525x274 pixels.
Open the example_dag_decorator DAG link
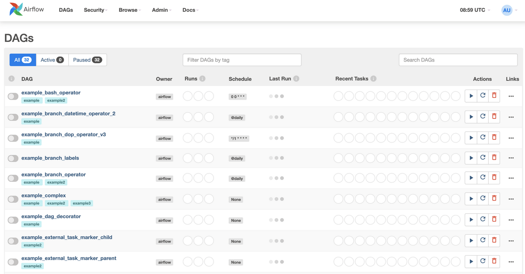tap(51, 216)
